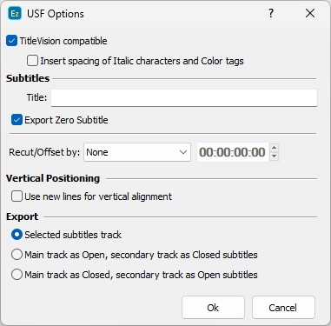Image resolution: width=331 pixels, height=326 pixels.
Task: Click the 00:00:00:00 timecode field
Action: point(233,152)
